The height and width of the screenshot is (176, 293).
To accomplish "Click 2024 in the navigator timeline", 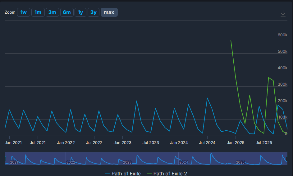I will click(184, 162).
